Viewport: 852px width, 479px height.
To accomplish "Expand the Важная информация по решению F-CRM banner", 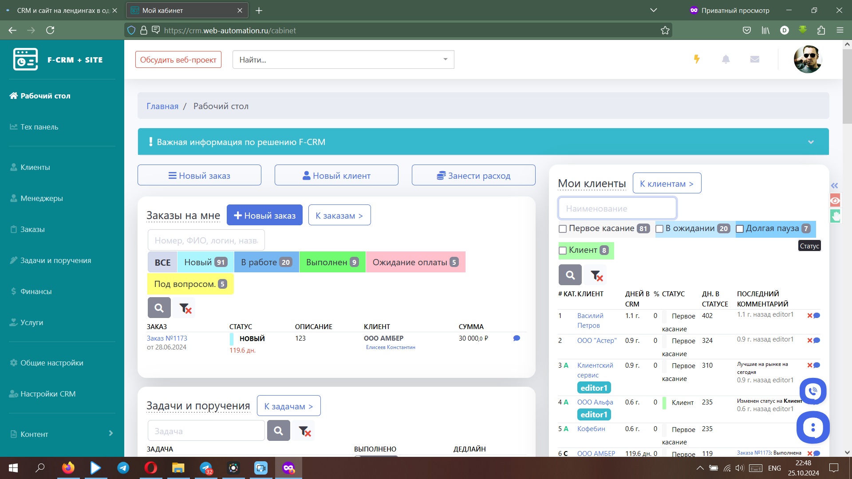I will (811, 142).
